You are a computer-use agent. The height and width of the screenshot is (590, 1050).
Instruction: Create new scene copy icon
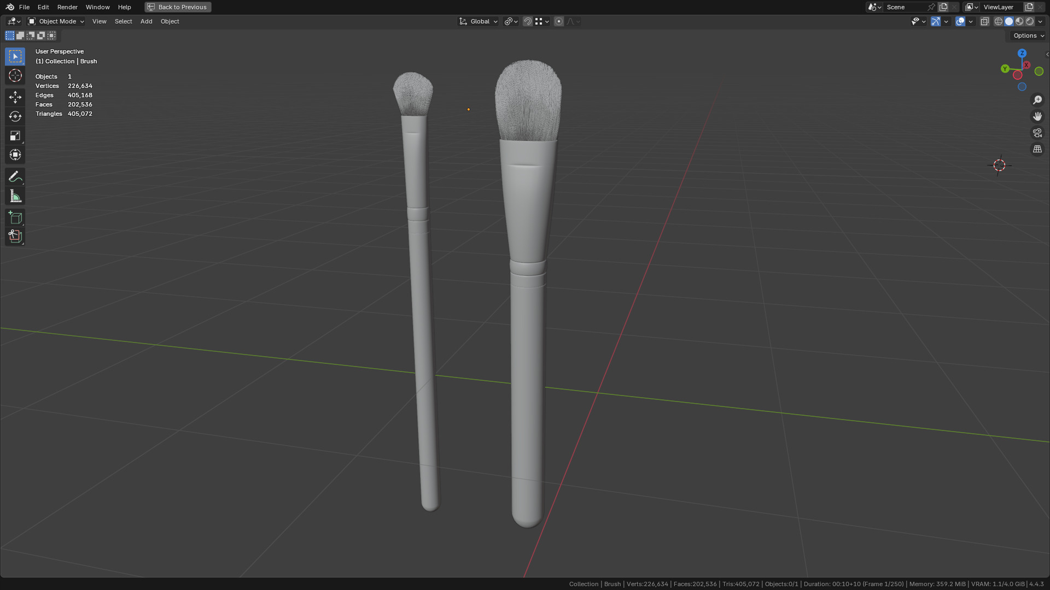[943, 7]
